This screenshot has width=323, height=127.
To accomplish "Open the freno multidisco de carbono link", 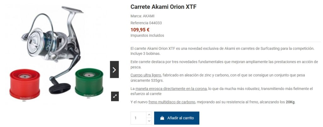I will click(172, 102).
